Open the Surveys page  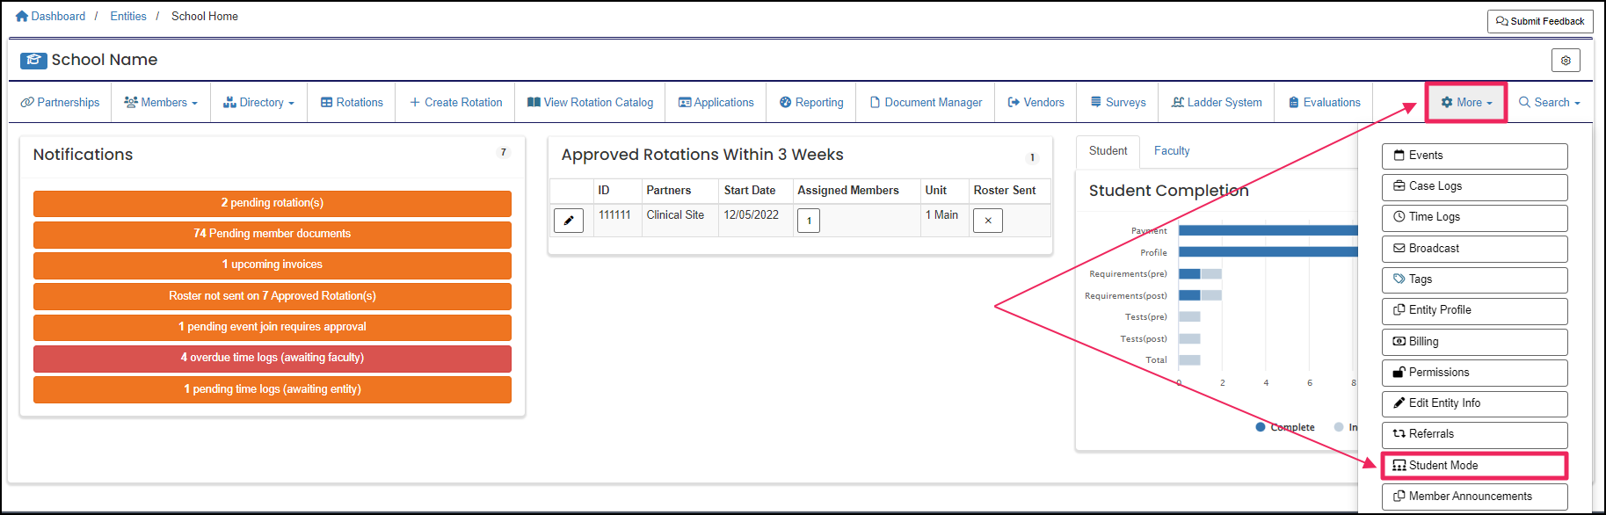1118,102
